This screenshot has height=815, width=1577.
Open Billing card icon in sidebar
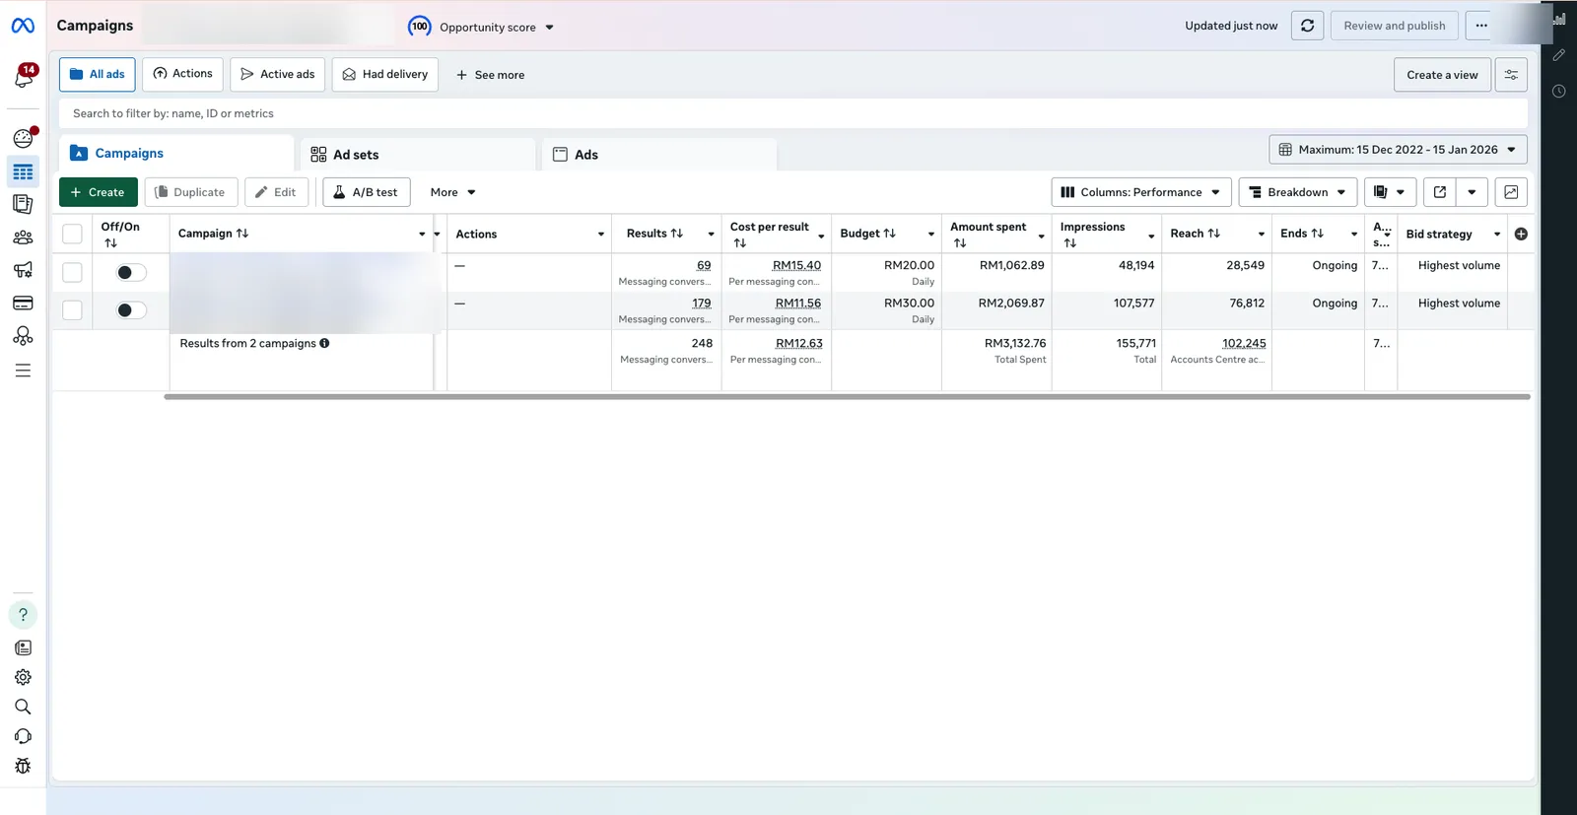click(23, 303)
